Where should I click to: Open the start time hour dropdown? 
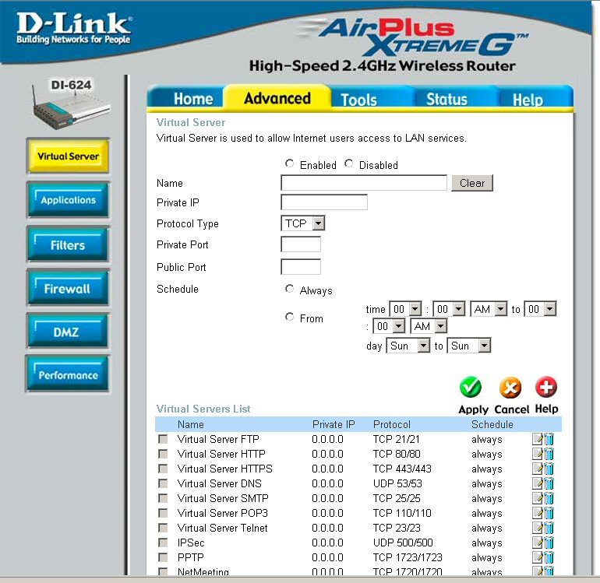point(405,309)
